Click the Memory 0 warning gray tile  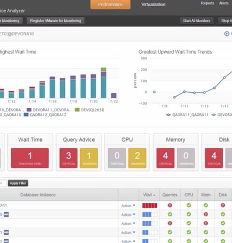pyautogui.click(x=186, y=158)
